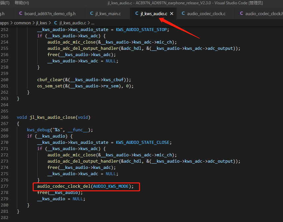Click line number 266 in the gutter

5,117
